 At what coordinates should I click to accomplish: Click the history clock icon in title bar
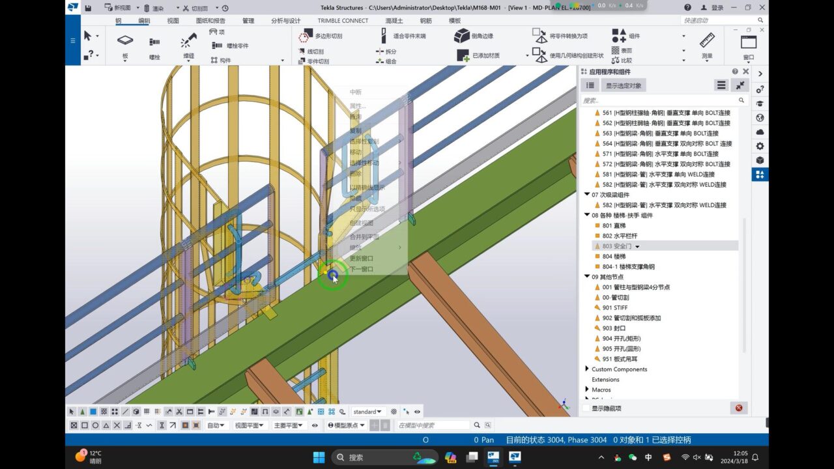point(225,8)
